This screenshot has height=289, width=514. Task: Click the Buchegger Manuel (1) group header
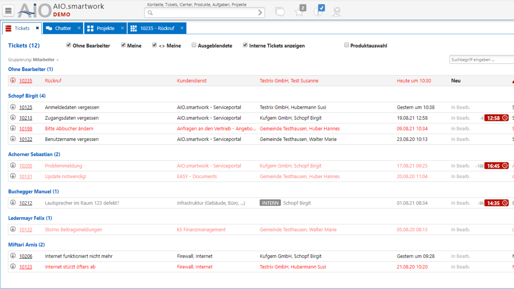pyautogui.click(x=33, y=191)
